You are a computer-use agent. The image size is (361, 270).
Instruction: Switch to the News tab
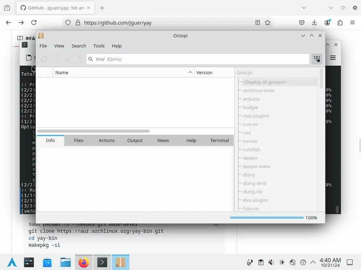click(x=163, y=141)
